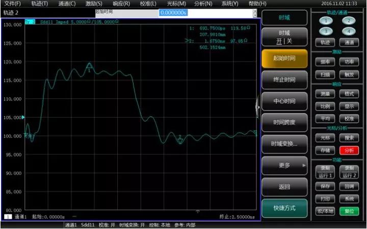Click the 录制/运行 1 macro button

pos(325,172)
